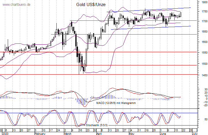The width and height of the screenshot is (208, 135).
Task: Select the 1450 price level label
Action: pyautogui.click(x=203, y=75)
